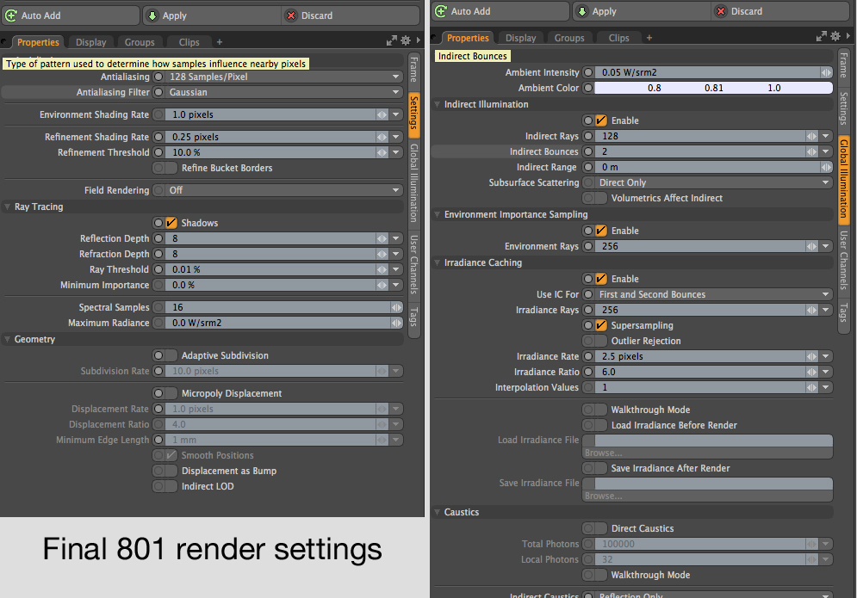The width and height of the screenshot is (857, 598).
Task: Click the red Discard icon in the left panel
Action: coord(291,15)
